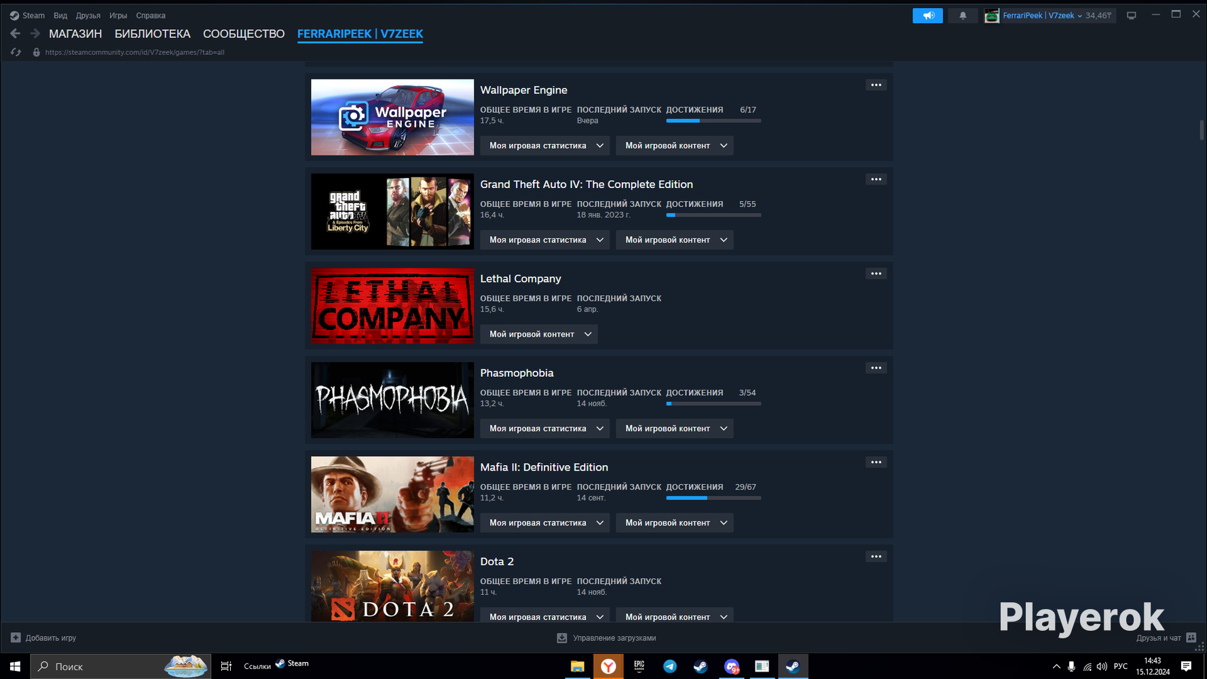The width and height of the screenshot is (1207, 679).
Task: Expand game content dropdown for Mafia II
Action: (675, 523)
